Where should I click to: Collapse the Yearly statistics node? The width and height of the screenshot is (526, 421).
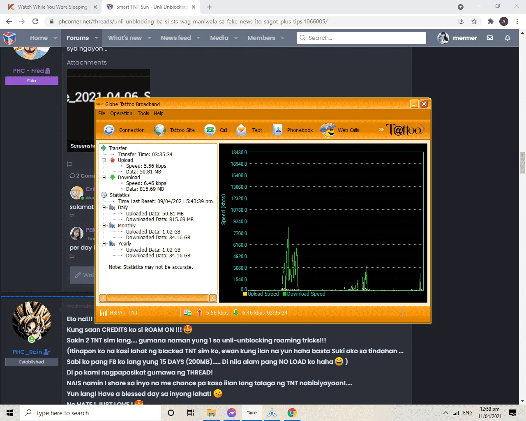tap(104, 244)
